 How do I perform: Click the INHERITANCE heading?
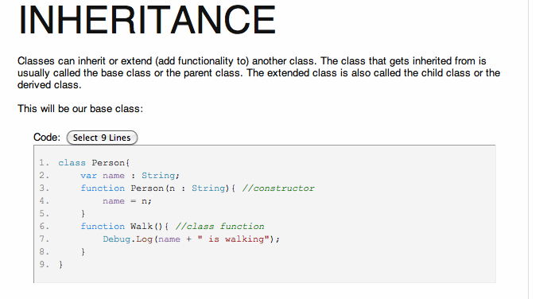coord(147,21)
